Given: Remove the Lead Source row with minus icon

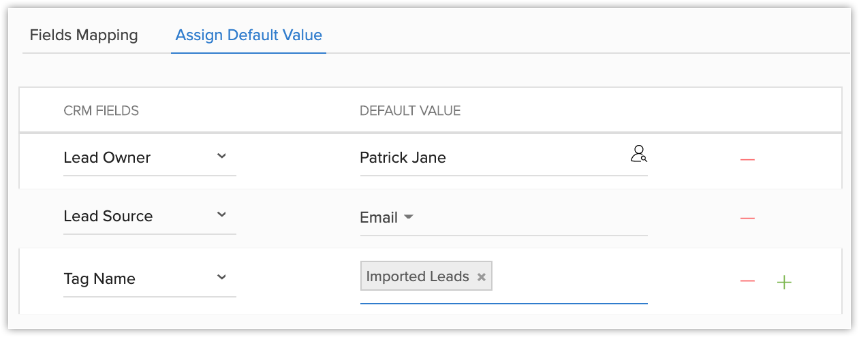Looking at the screenshot, I should coord(747,219).
